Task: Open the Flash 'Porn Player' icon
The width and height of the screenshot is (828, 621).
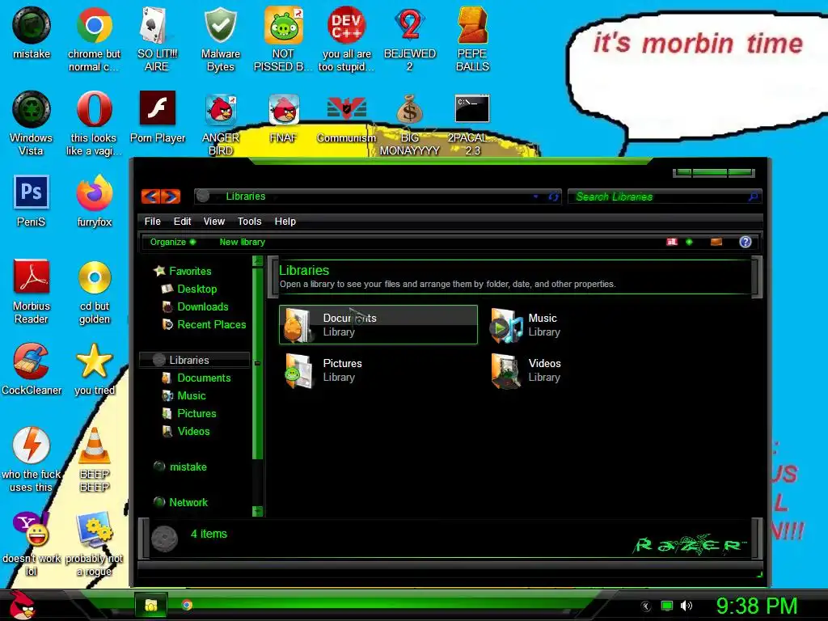Action: [158, 116]
